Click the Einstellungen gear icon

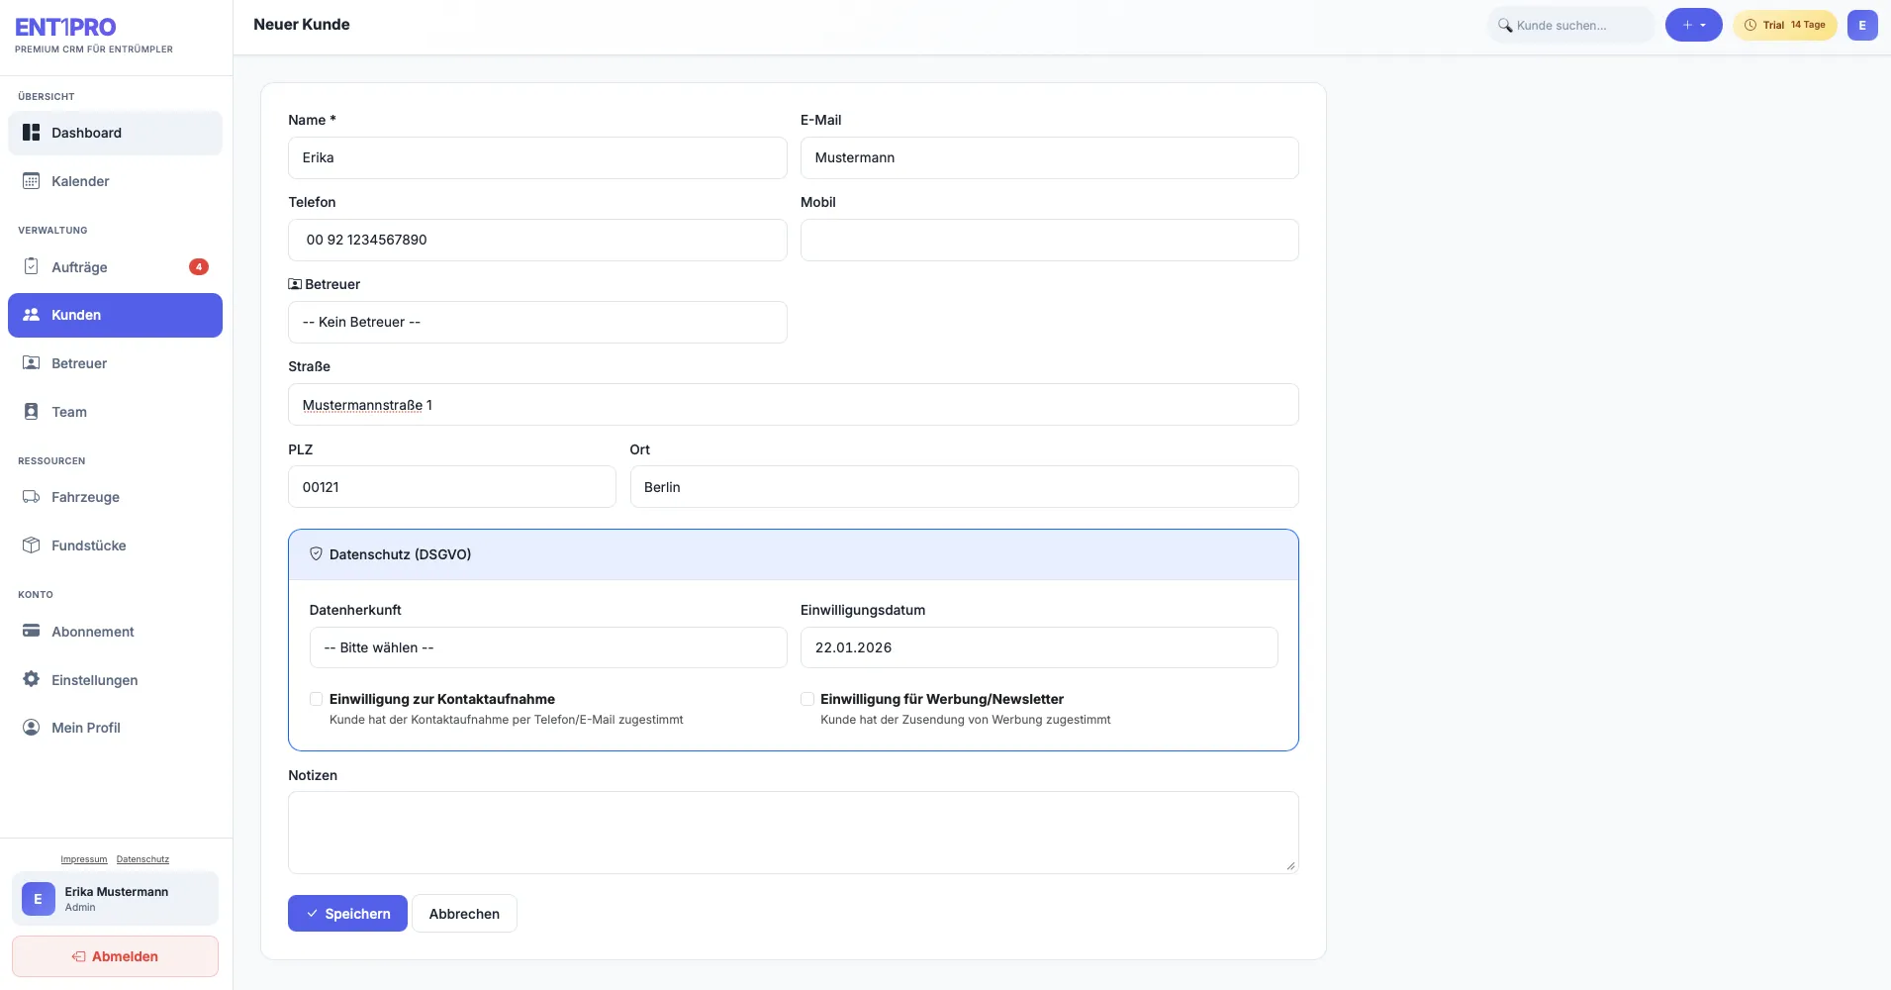32,679
